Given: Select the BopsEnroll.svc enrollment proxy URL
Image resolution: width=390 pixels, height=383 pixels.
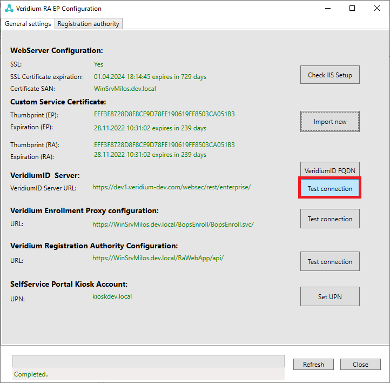Looking at the screenshot, I should (173, 224).
